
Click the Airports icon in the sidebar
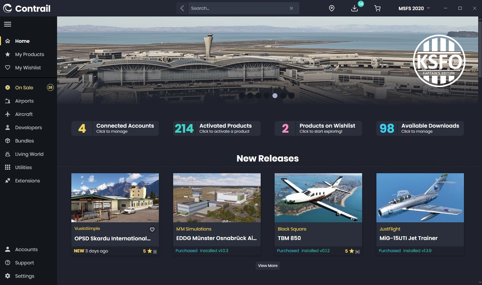click(x=8, y=101)
